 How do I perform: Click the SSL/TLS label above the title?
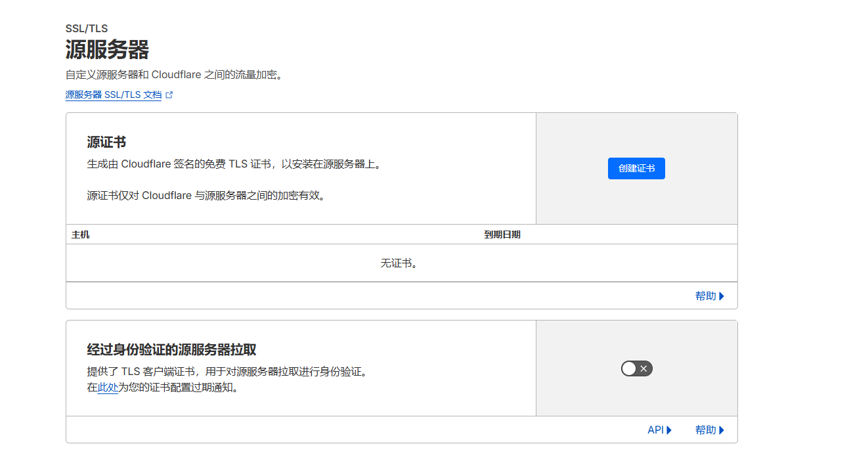pos(87,29)
